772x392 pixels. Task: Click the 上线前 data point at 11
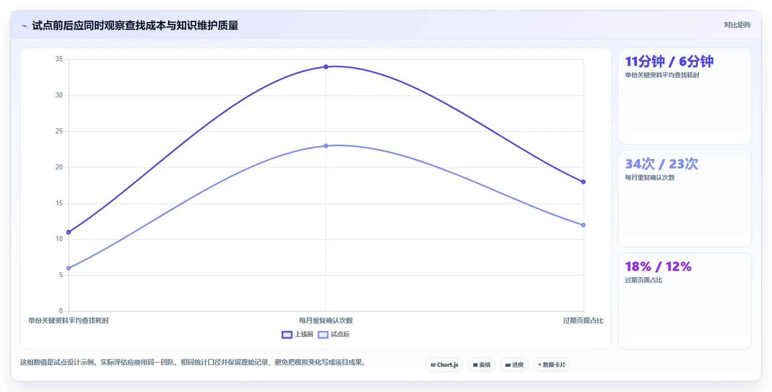69,232
